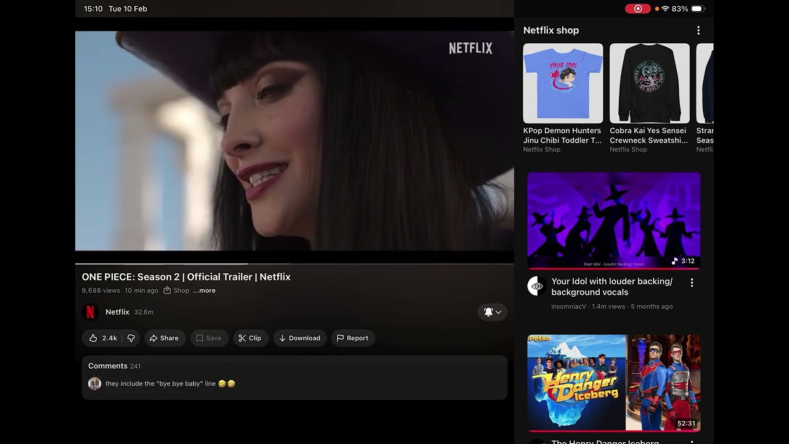Clip a segment of the video
The height and width of the screenshot is (444, 789).
(250, 338)
